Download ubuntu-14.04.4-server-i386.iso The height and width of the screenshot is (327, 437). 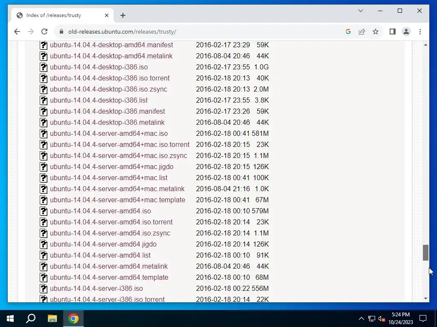[x=96, y=288]
